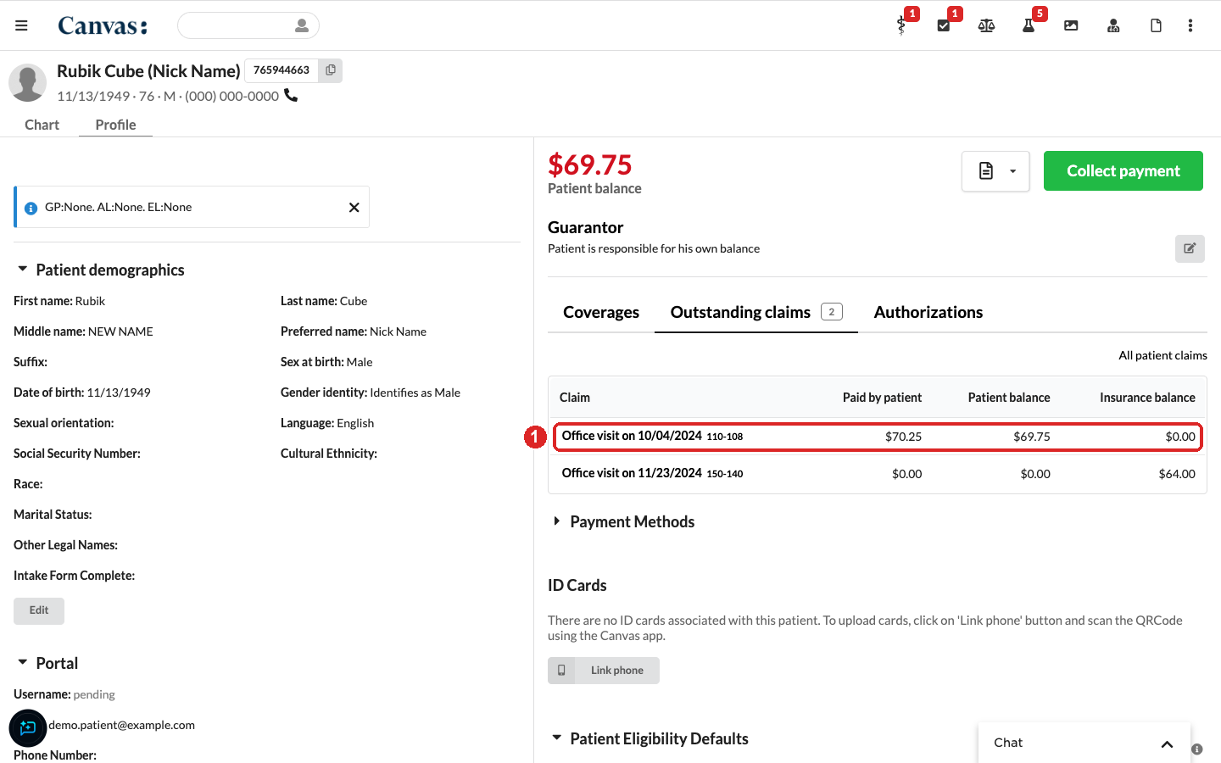1221x763 pixels.
Task: Click the info icon beside Chat
Action: (x=1197, y=749)
